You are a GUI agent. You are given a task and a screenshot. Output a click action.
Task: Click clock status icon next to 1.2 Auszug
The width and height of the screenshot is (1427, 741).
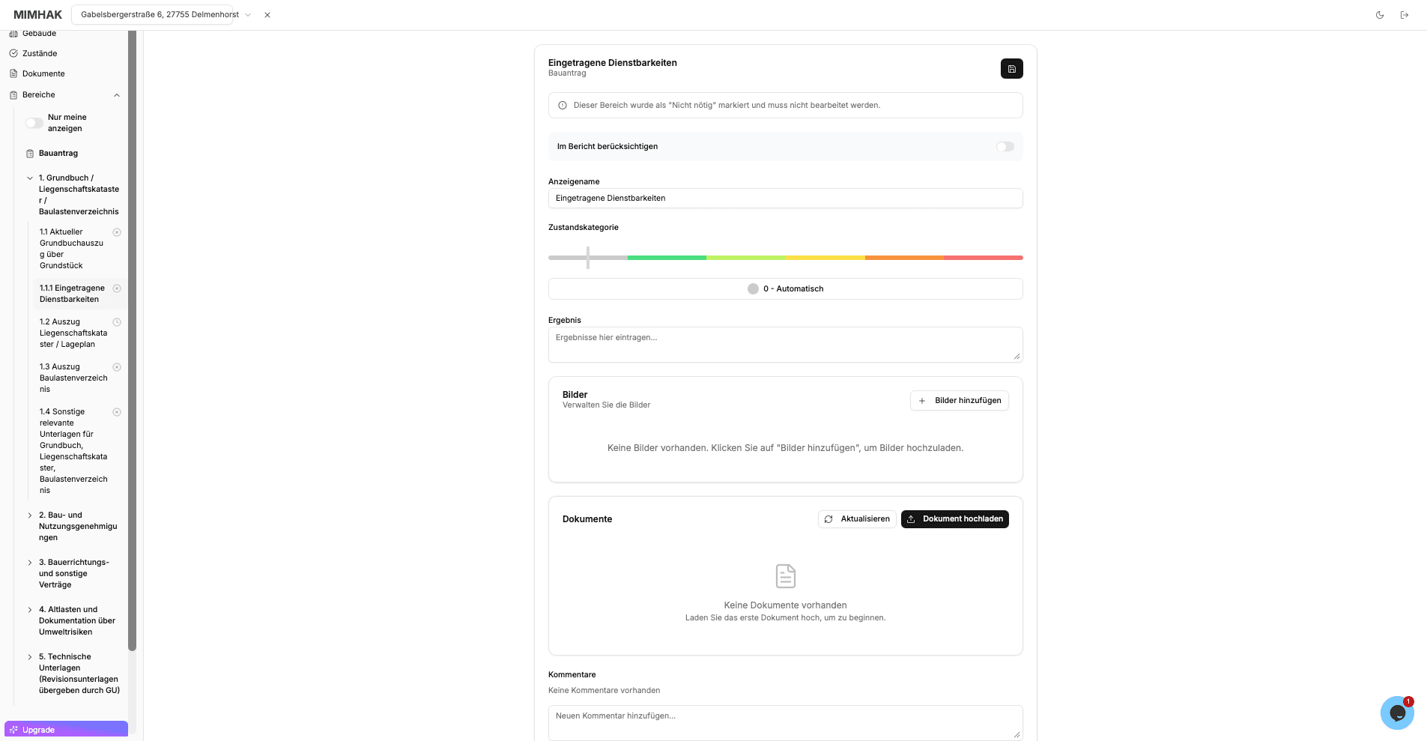[117, 322]
